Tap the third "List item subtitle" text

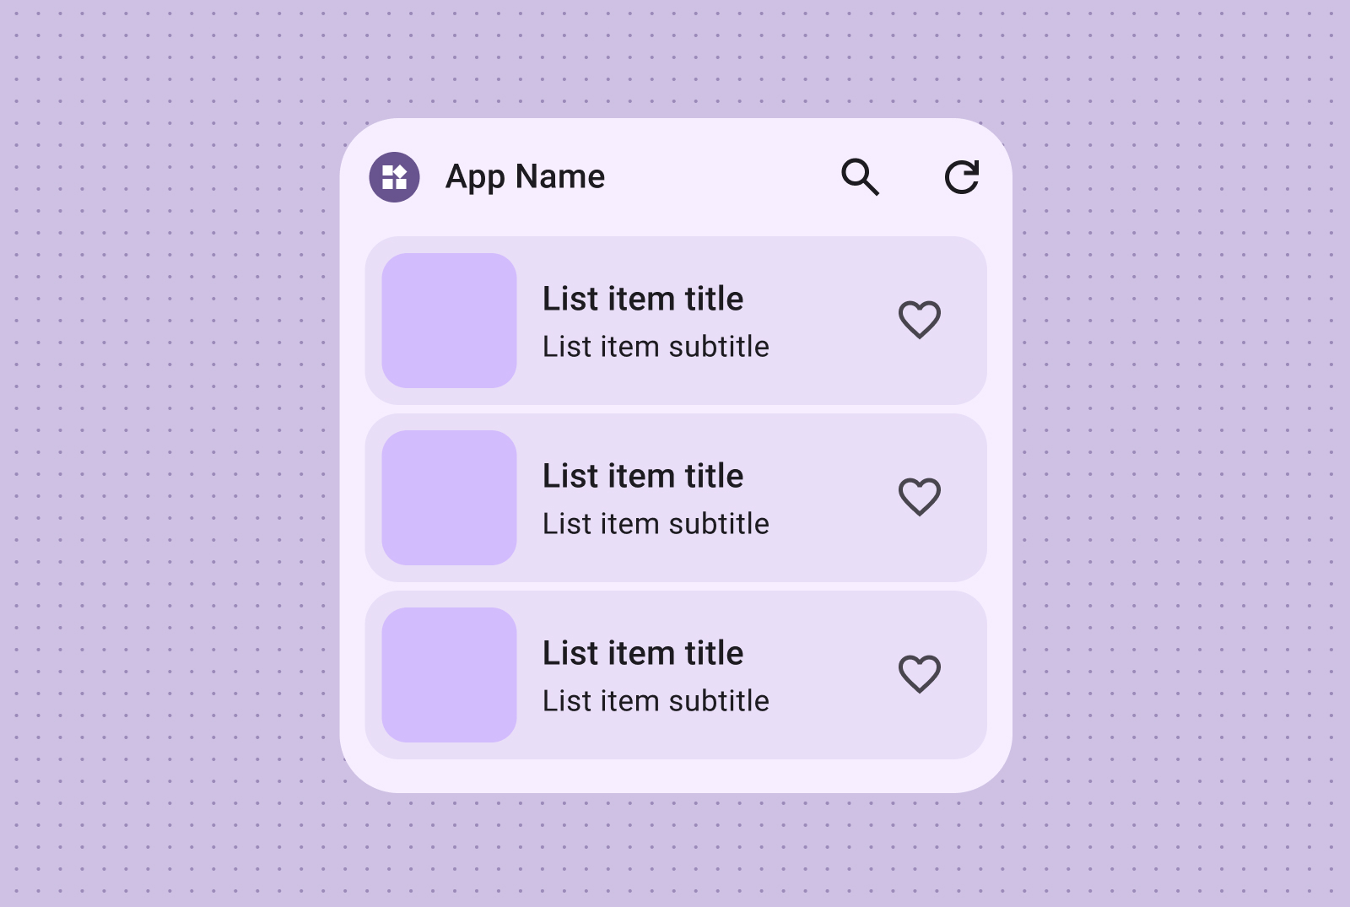pyautogui.click(x=656, y=701)
